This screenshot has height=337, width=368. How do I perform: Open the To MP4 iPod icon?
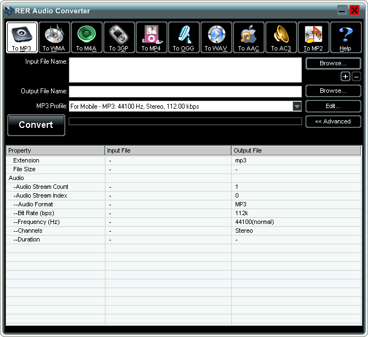pos(152,37)
